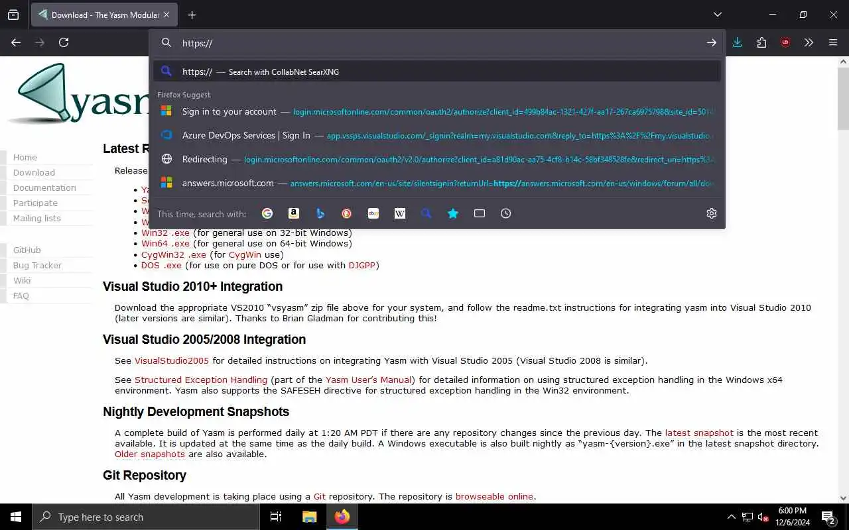Search history via clock icon
The width and height of the screenshot is (849, 530).
[x=506, y=213]
